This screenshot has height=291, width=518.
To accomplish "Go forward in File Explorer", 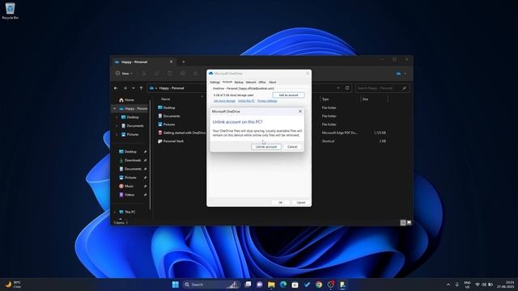I will 125,88.
